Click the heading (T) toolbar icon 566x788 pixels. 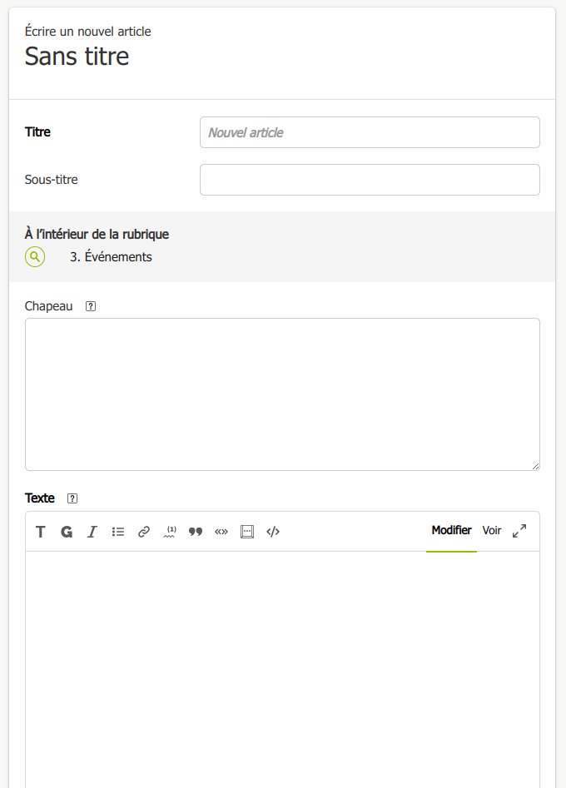(41, 532)
